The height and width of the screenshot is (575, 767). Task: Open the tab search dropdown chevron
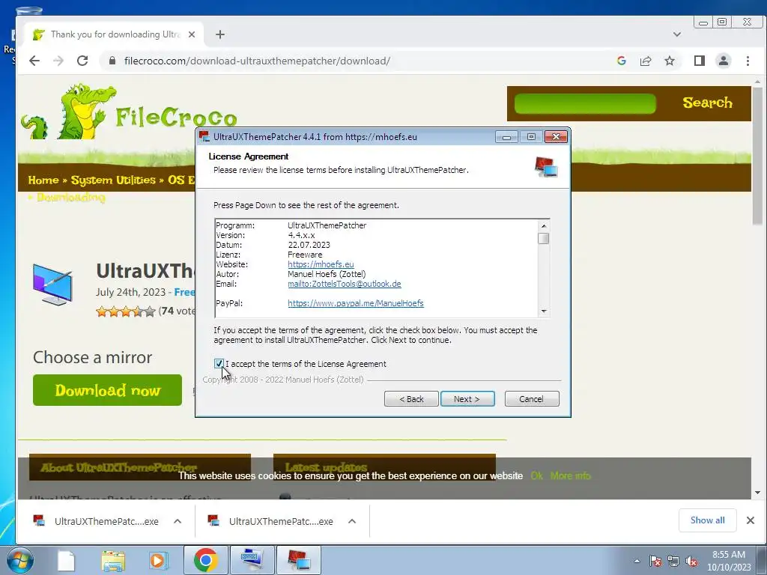tap(677, 34)
